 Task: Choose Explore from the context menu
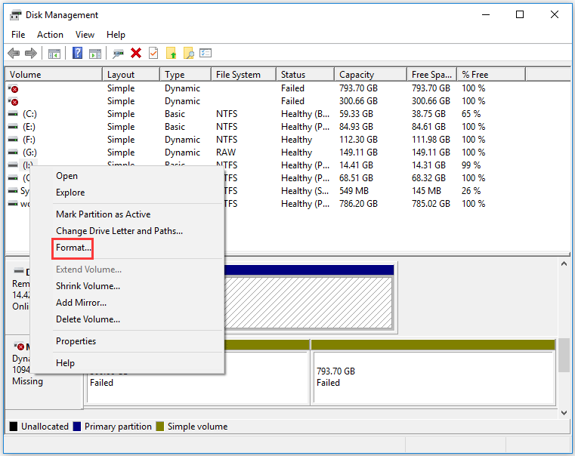coord(70,193)
